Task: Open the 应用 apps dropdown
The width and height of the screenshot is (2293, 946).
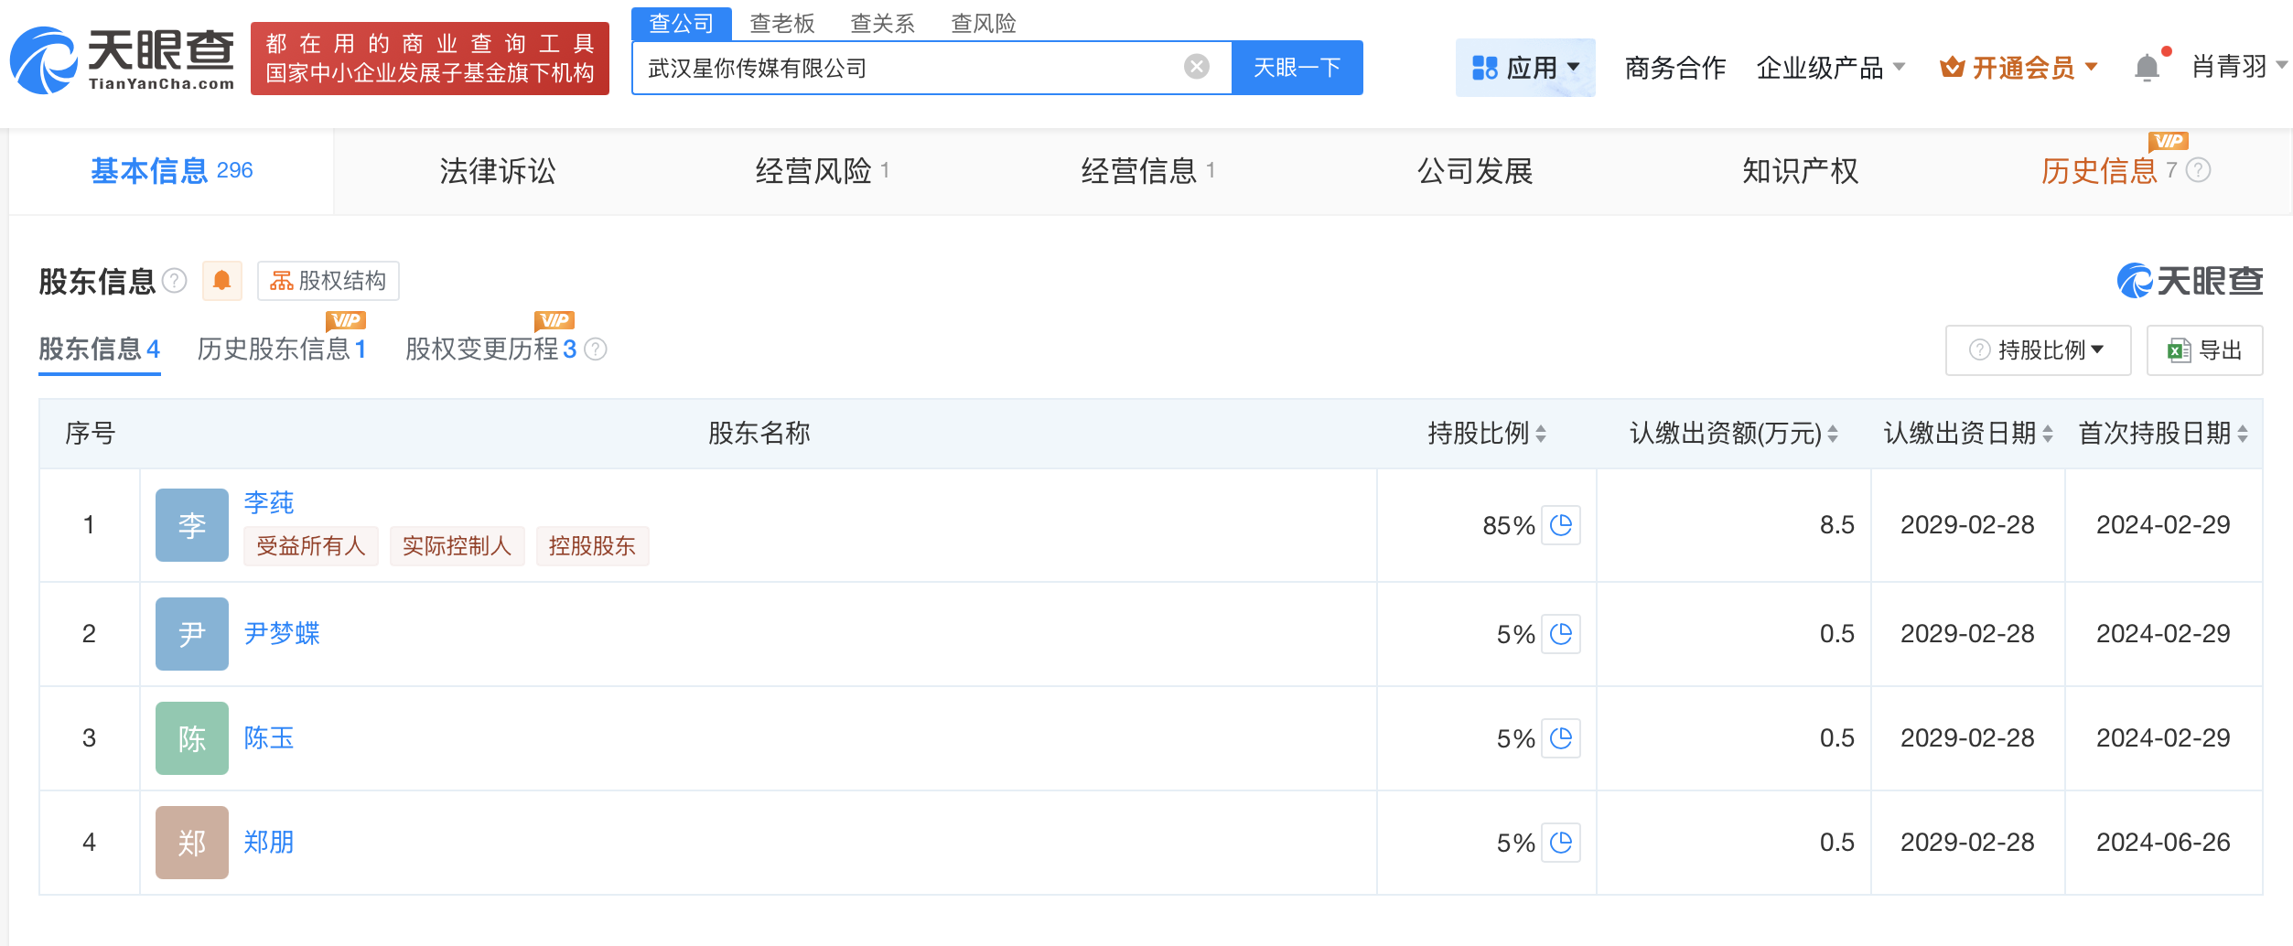Action: click(1525, 68)
